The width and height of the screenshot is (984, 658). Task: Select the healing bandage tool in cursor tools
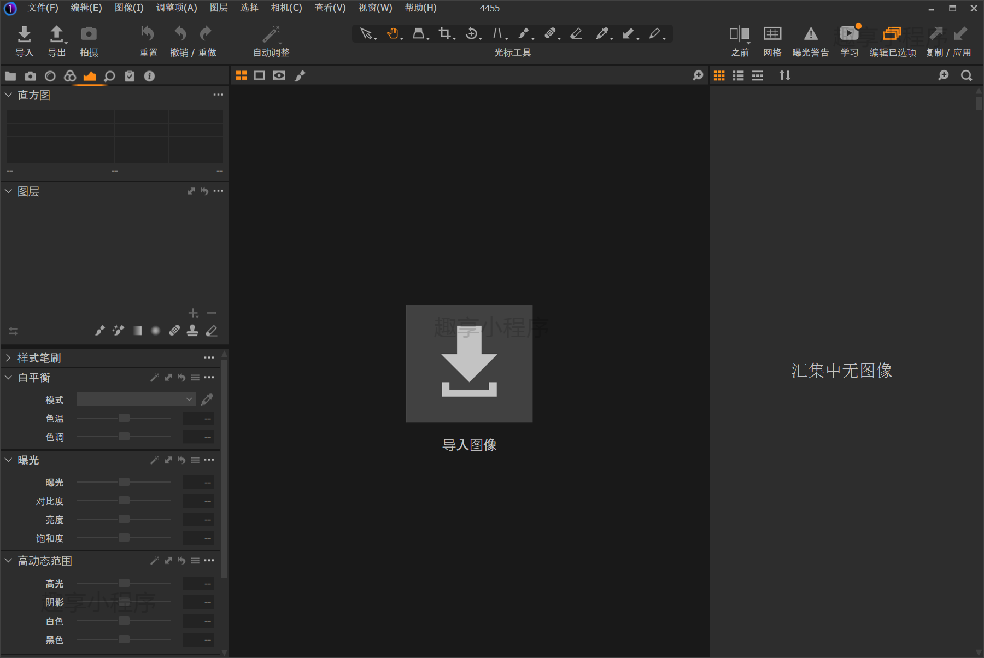tap(550, 34)
